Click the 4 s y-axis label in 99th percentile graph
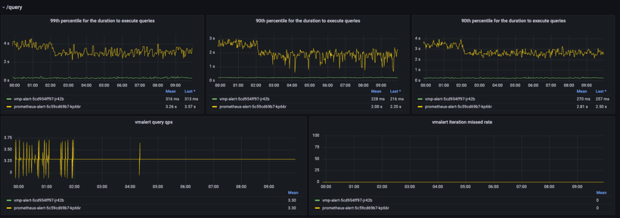620x218 pixels. (7, 44)
